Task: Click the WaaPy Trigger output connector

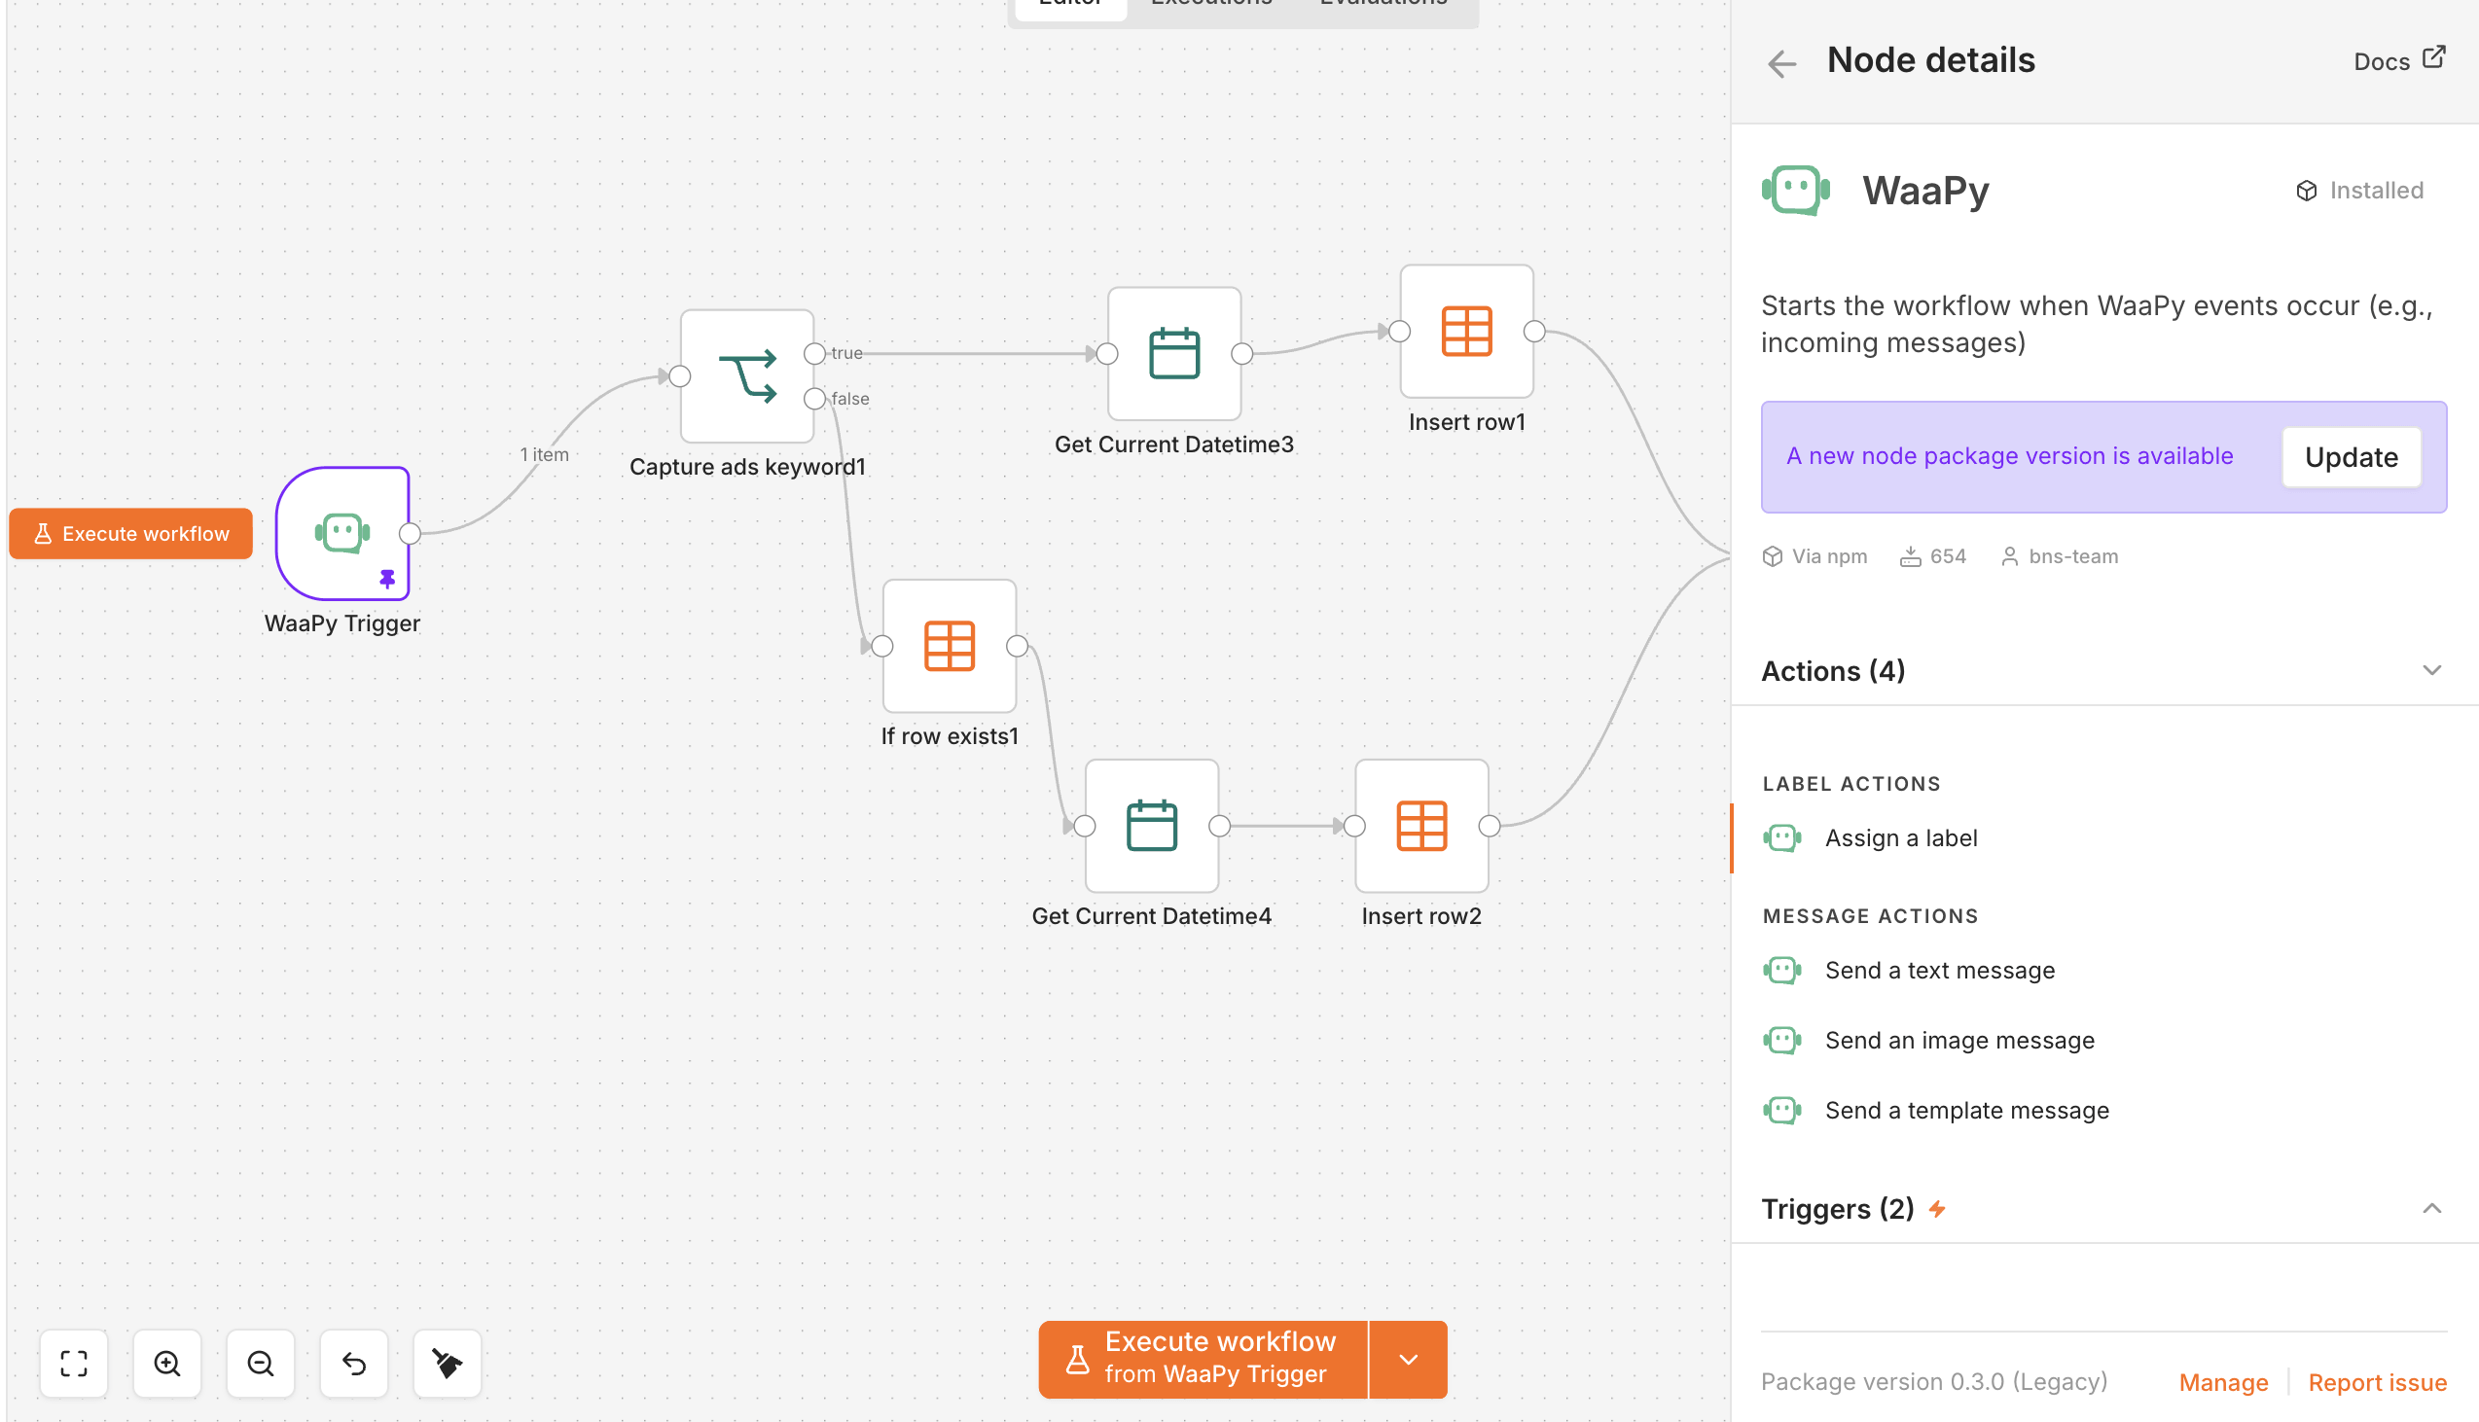Action: pos(411,533)
